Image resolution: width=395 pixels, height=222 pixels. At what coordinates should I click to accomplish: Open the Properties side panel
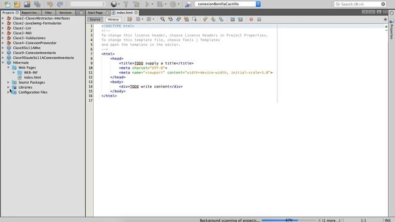[x=391, y=29]
